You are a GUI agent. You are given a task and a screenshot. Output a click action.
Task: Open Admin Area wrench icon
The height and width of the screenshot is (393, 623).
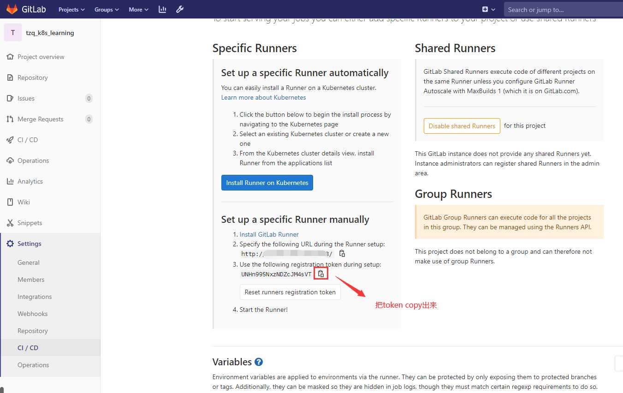[180, 9]
